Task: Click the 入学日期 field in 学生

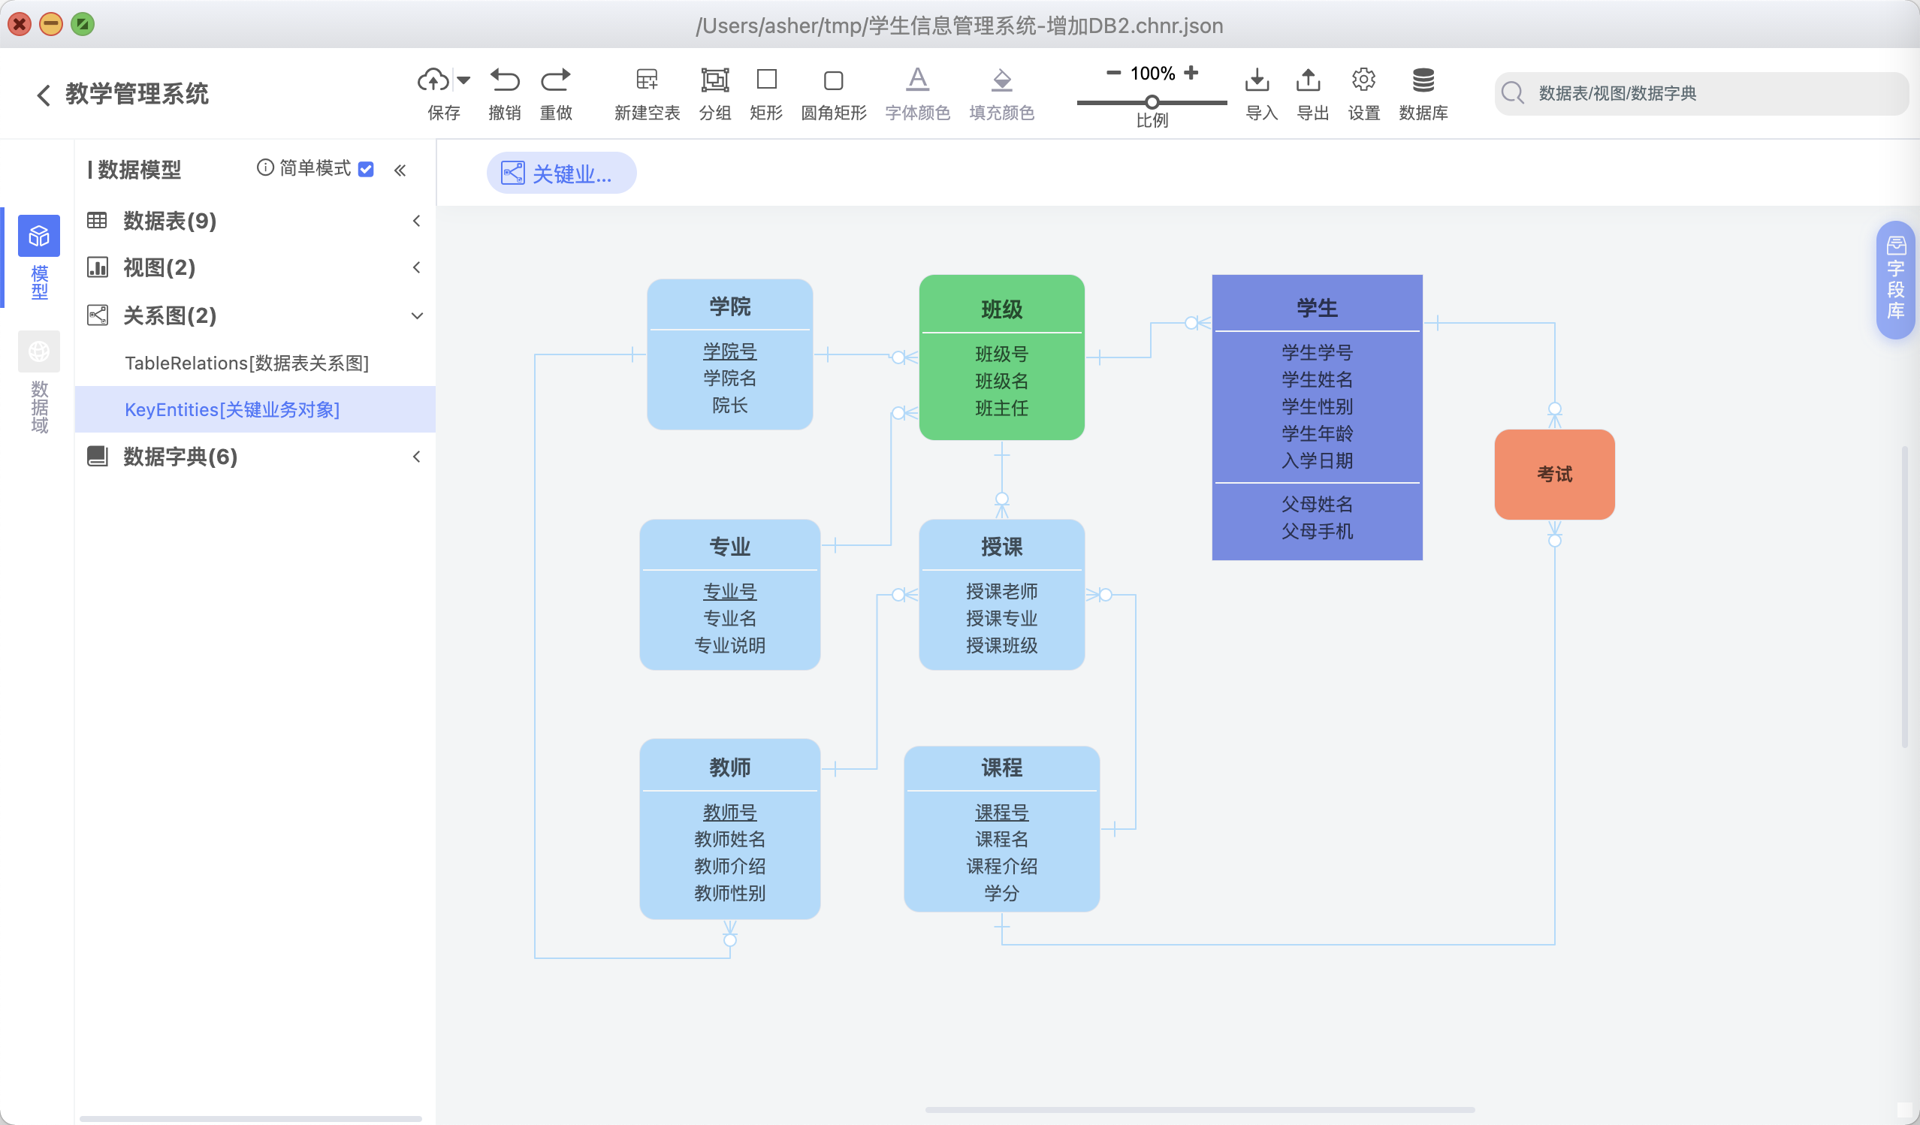Action: (x=1317, y=460)
